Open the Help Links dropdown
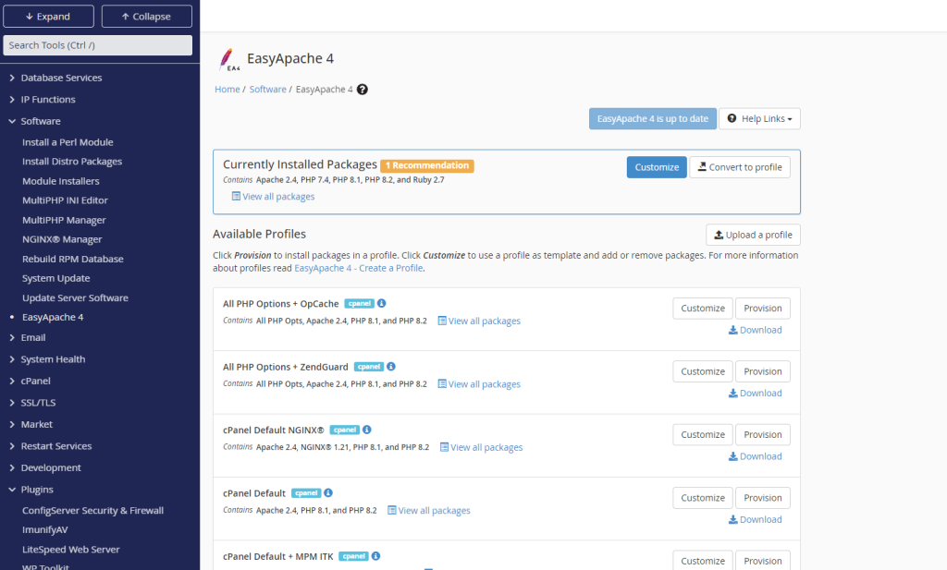 pos(759,119)
